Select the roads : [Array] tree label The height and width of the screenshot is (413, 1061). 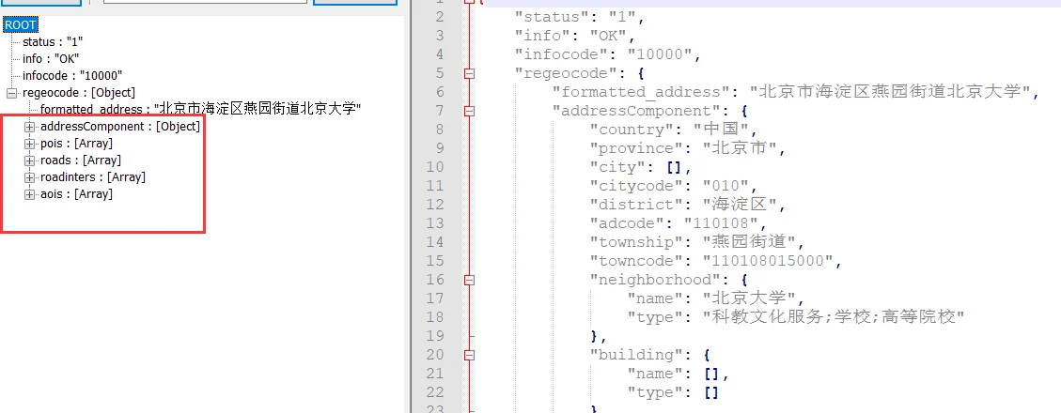[81, 161]
